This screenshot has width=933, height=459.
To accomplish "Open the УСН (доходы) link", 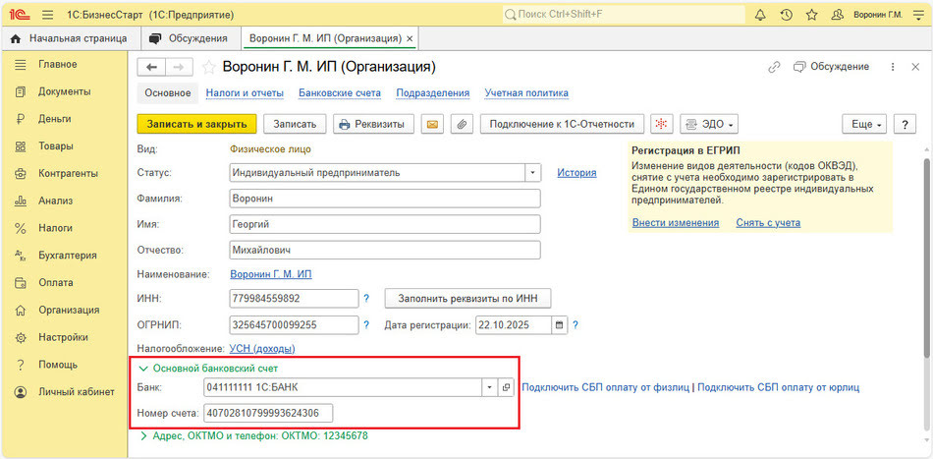I will pos(262,348).
